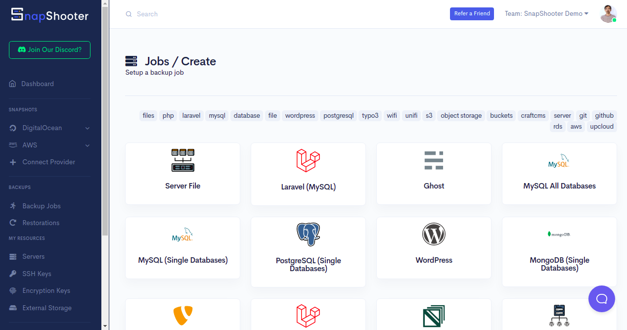Filter by the wordpress tag
This screenshot has width=627, height=330.
(300, 116)
